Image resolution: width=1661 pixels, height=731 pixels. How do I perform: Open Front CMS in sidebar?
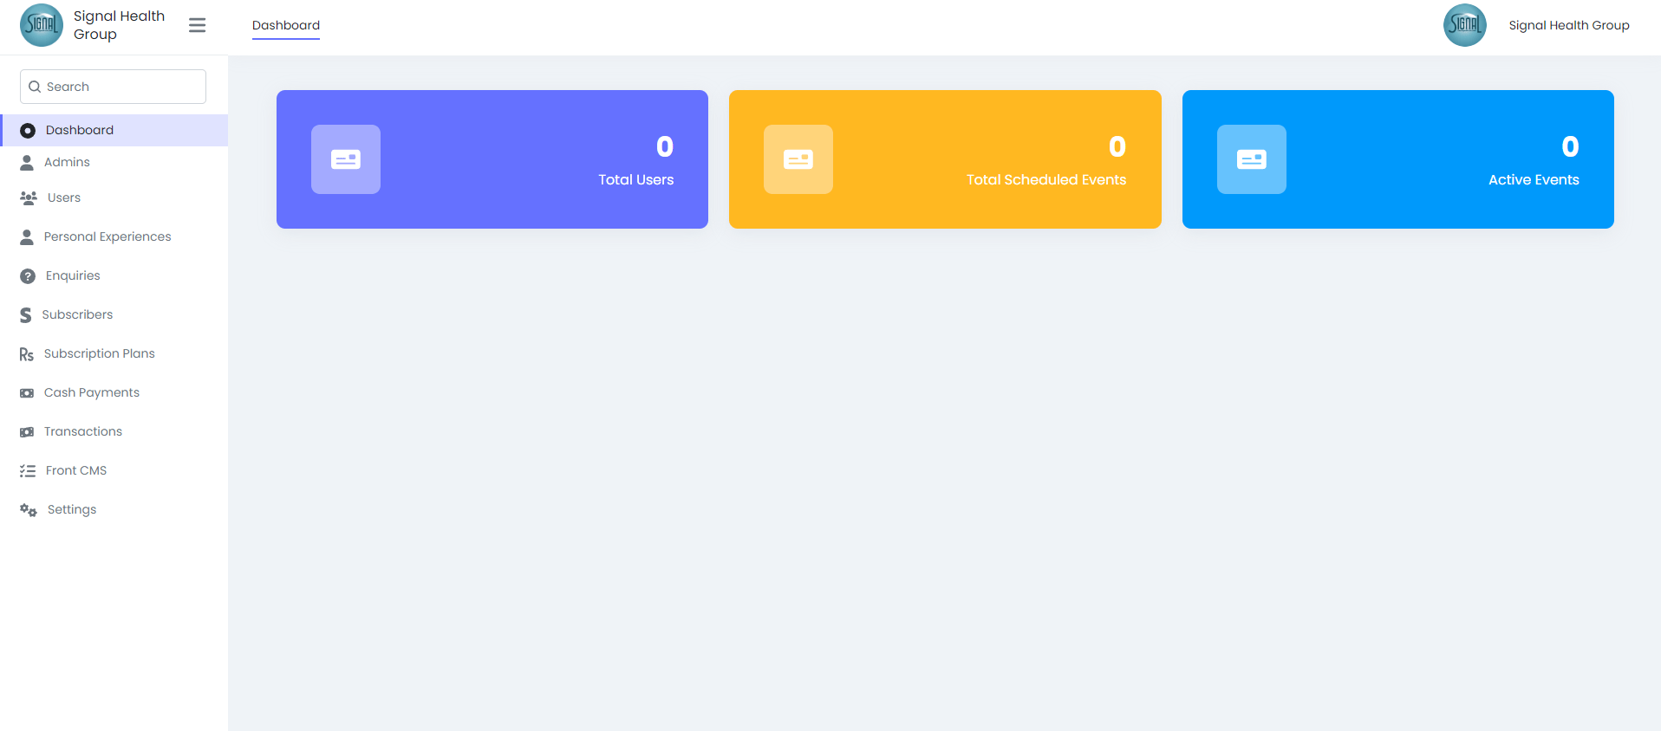[114, 470]
